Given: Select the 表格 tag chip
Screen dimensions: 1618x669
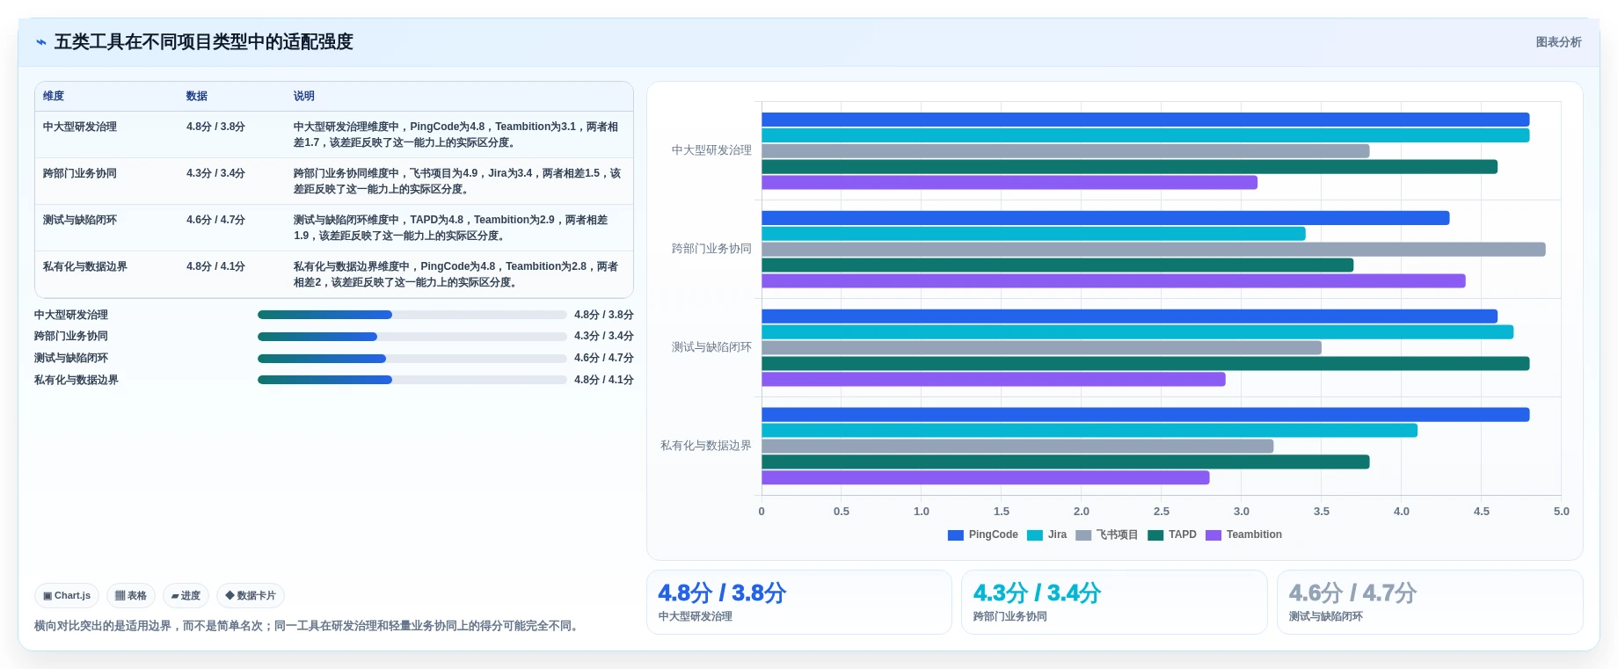Looking at the screenshot, I should click(131, 595).
